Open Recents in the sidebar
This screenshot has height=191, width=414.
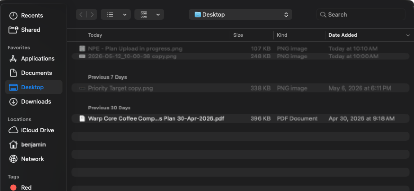[34, 16]
